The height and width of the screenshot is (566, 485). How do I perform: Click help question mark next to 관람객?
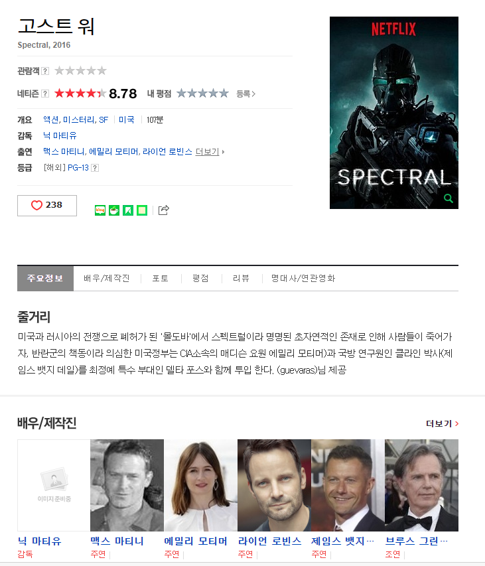tap(45, 71)
